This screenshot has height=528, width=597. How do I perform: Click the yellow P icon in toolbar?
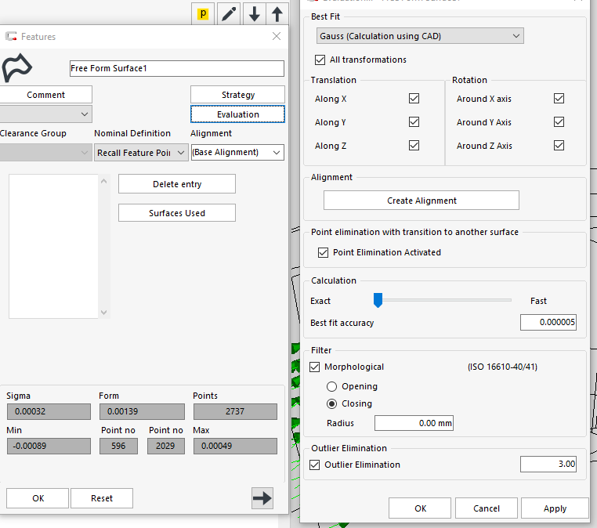click(204, 14)
